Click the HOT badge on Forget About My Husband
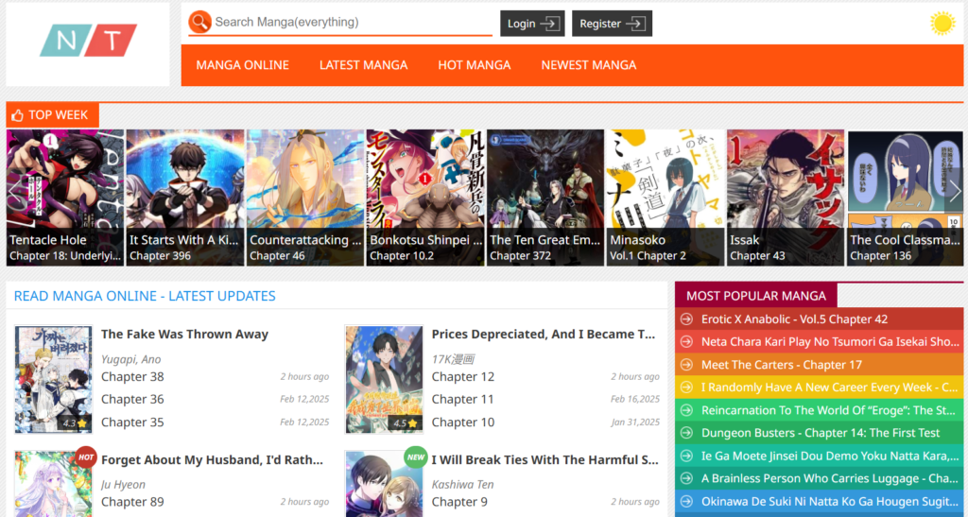This screenshot has height=517, width=968. pos(86,457)
